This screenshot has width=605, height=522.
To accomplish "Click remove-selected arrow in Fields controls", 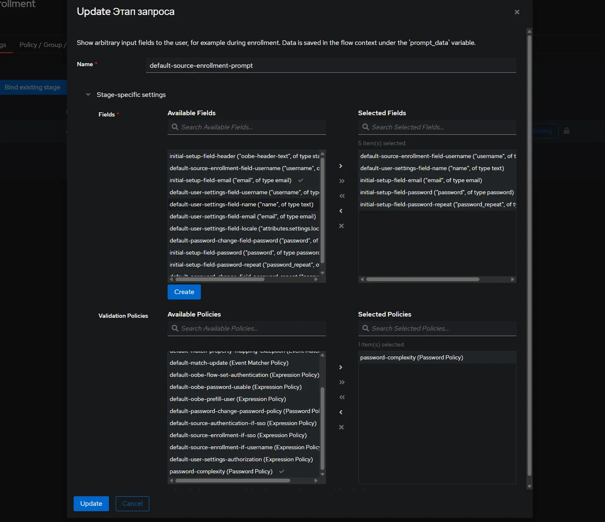I will [341, 211].
